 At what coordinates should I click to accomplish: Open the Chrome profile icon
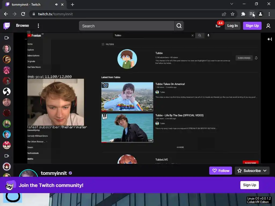coord(260,14)
